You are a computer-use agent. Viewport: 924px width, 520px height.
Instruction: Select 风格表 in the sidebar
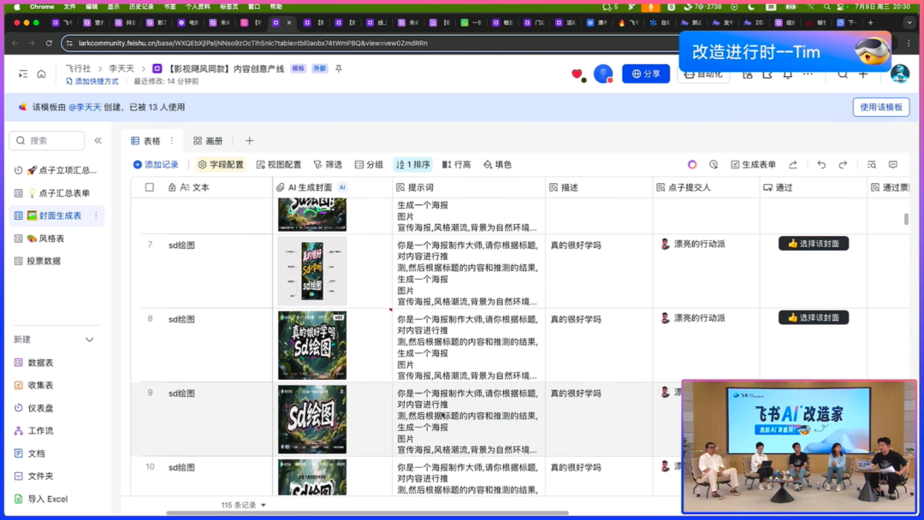click(x=50, y=239)
